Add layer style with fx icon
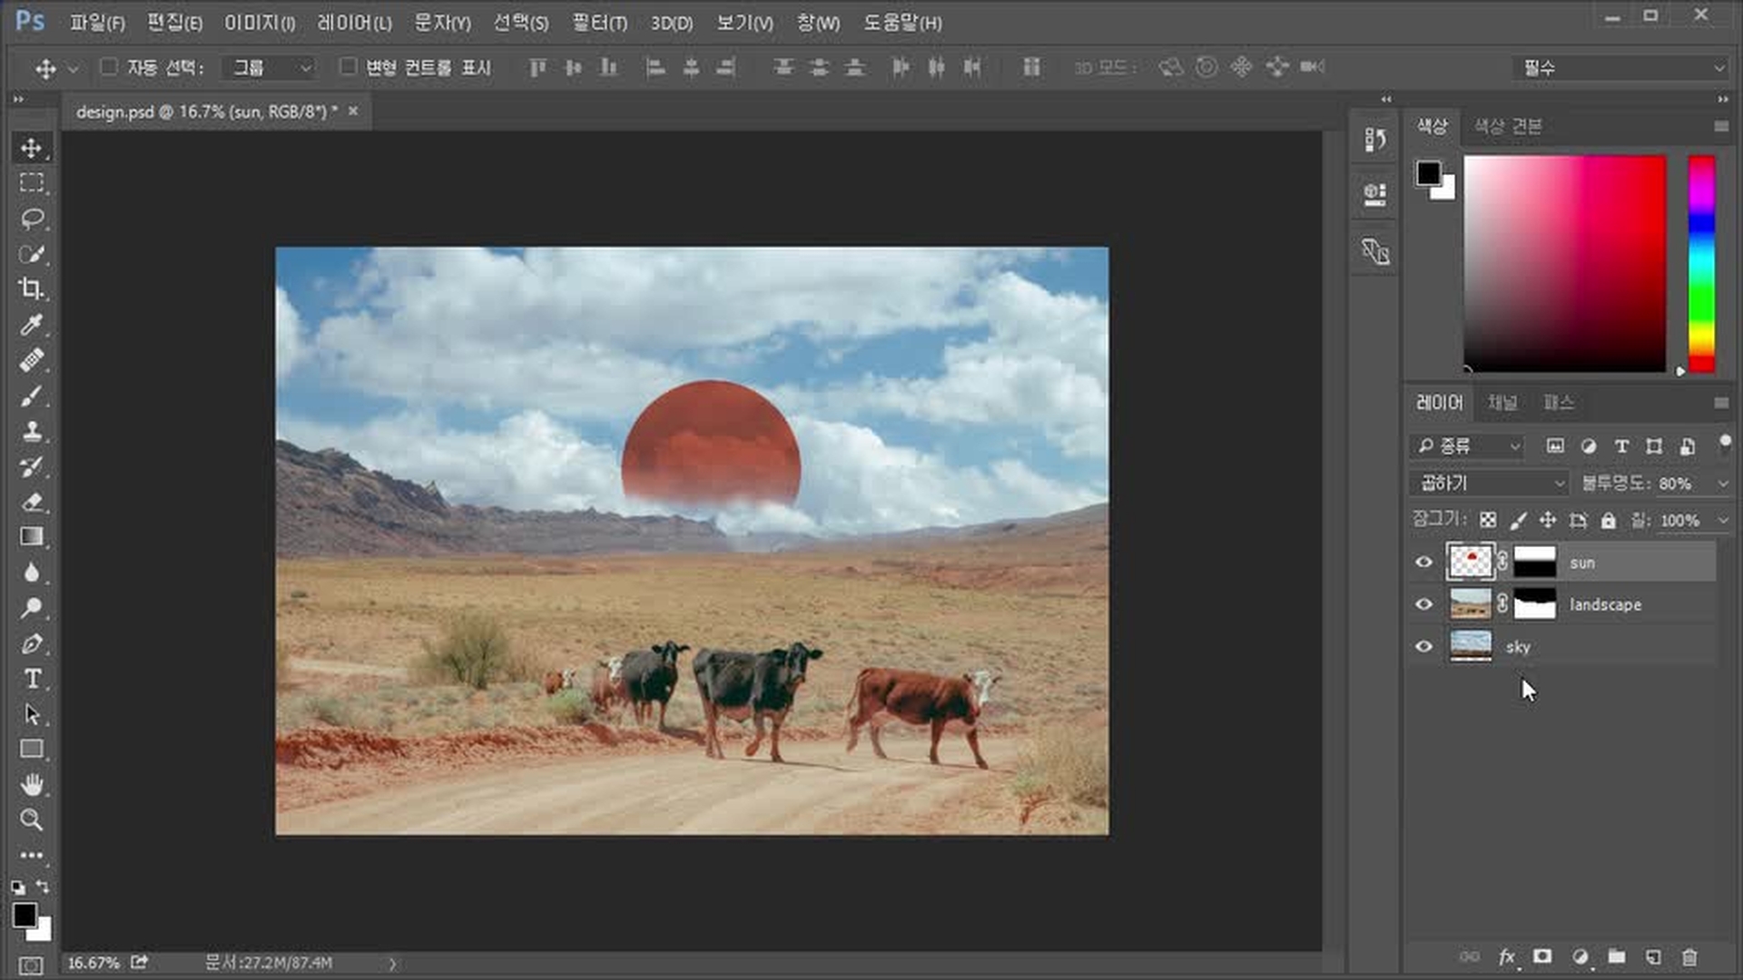This screenshot has width=1743, height=980. coord(1507,956)
